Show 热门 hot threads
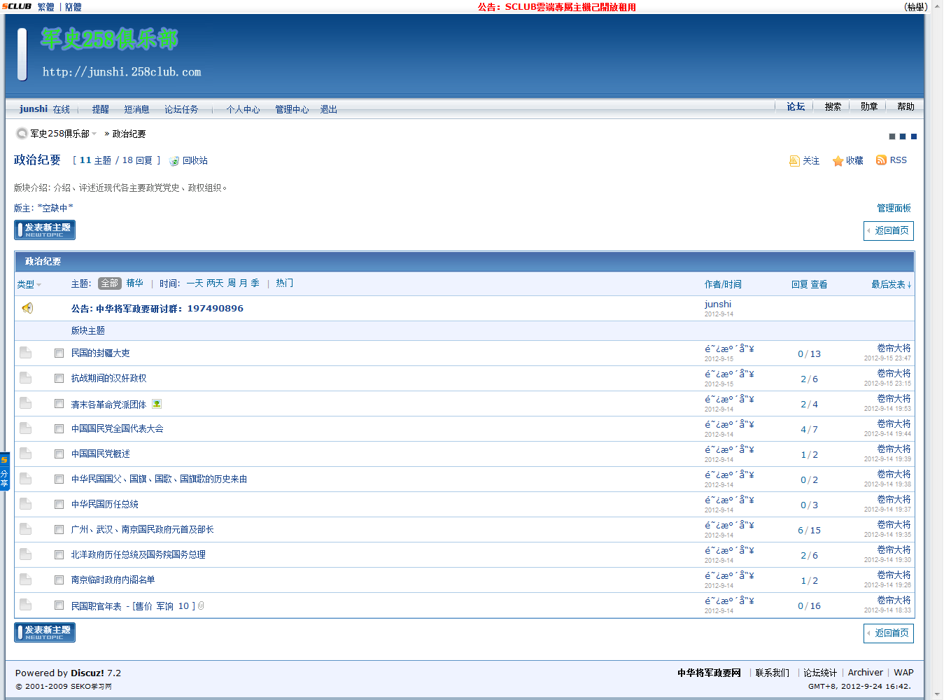The width and height of the screenshot is (944, 700). coord(285,283)
